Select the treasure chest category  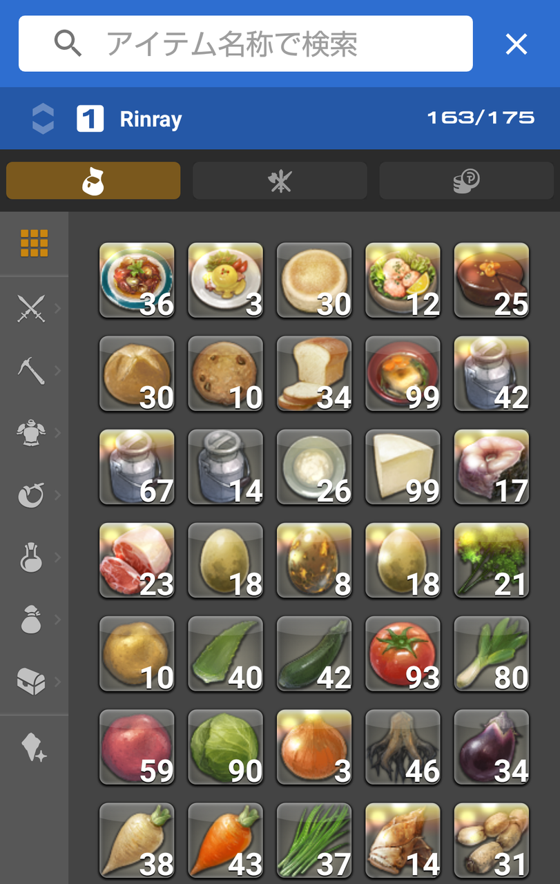point(31,681)
